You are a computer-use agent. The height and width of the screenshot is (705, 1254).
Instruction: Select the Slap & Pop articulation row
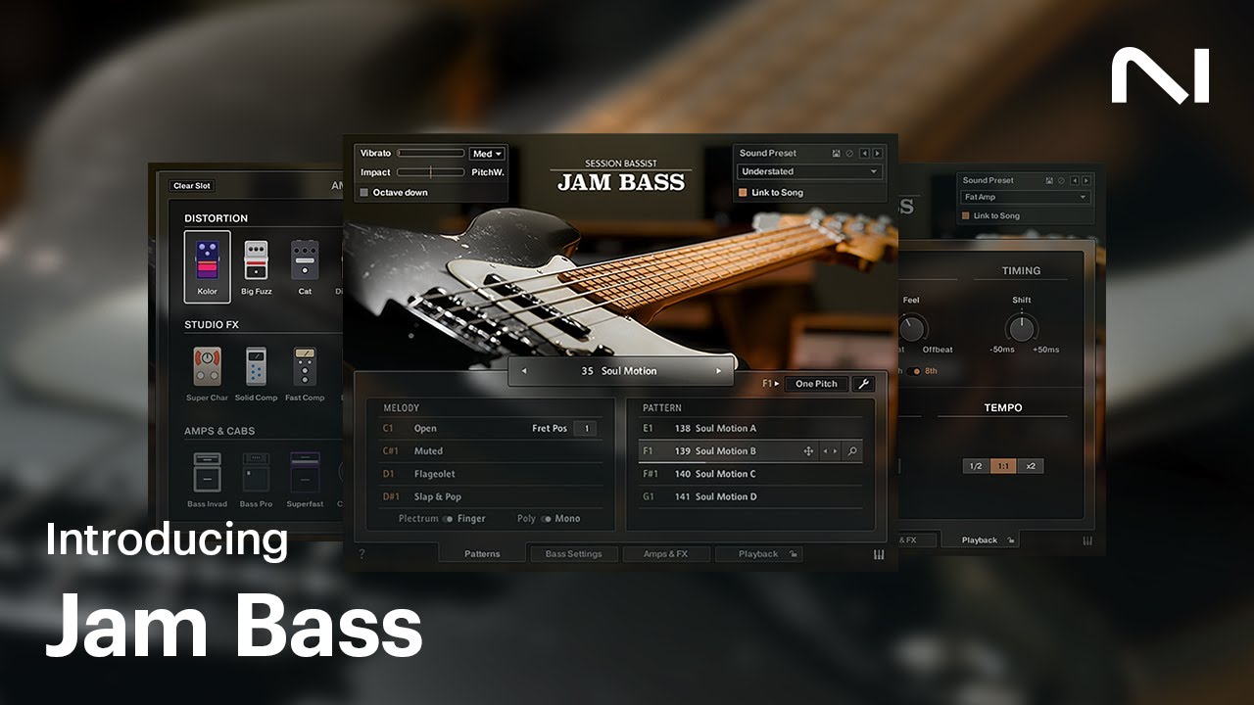coord(491,497)
